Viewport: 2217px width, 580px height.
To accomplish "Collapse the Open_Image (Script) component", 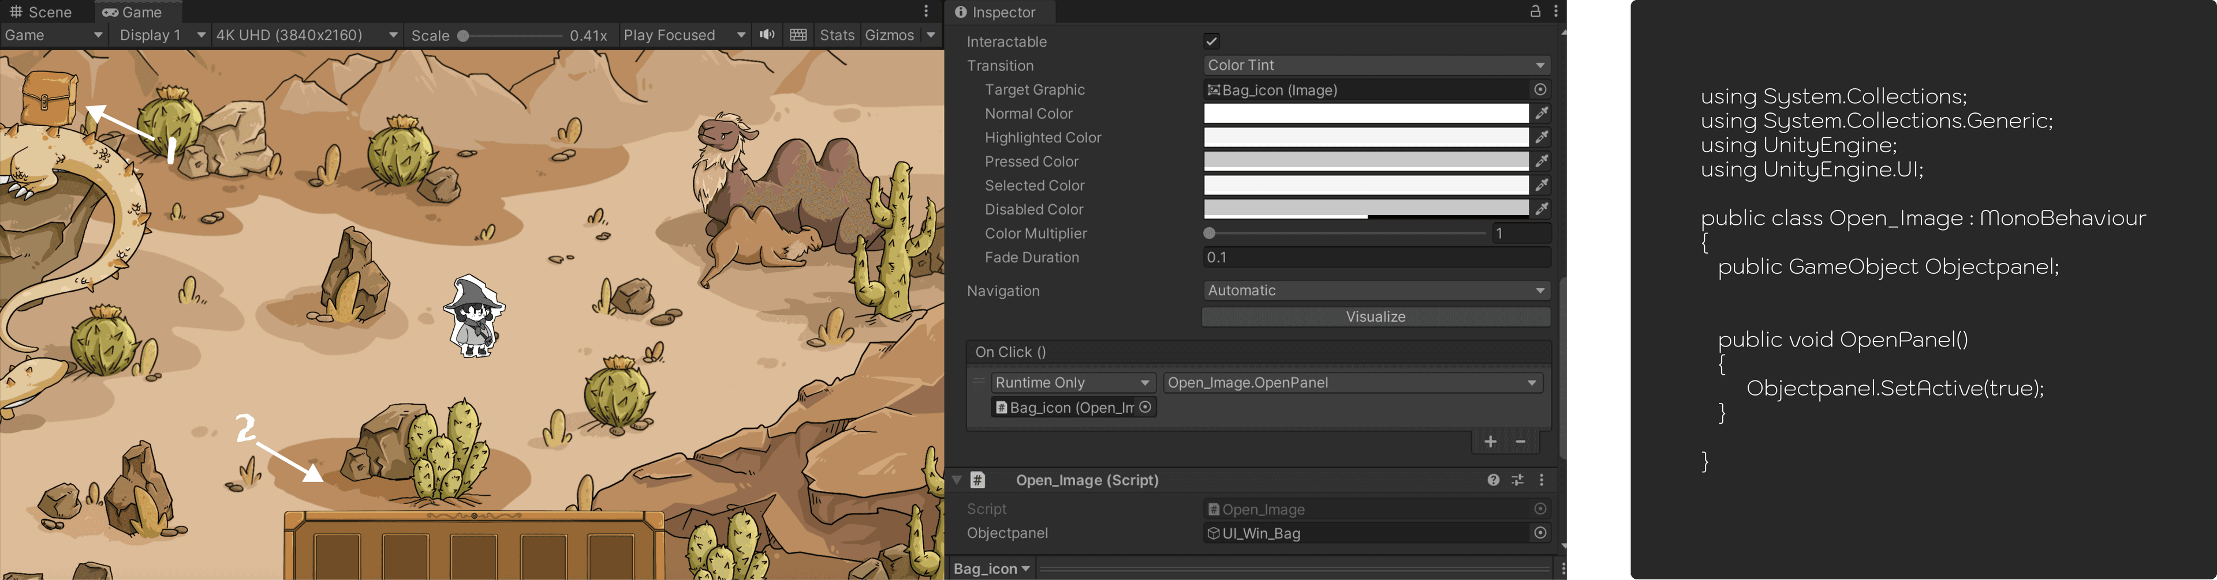I will [x=957, y=480].
